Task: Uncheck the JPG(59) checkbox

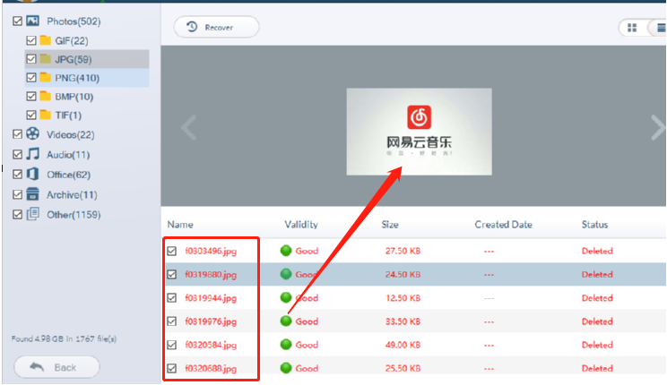Action: pyautogui.click(x=31, y=58)
